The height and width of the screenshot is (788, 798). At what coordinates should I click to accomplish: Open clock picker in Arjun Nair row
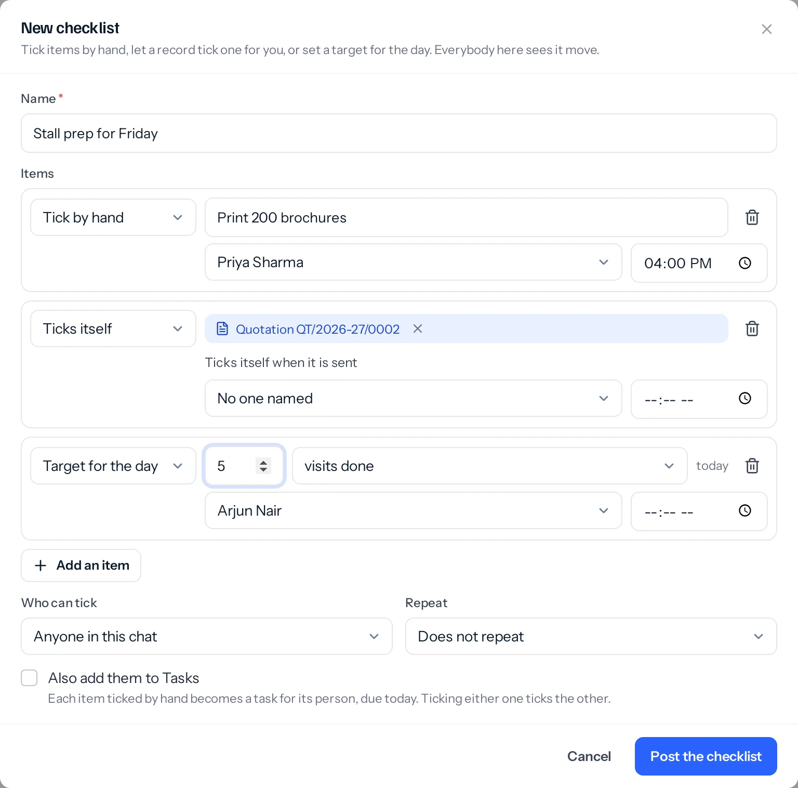point(745,510)
